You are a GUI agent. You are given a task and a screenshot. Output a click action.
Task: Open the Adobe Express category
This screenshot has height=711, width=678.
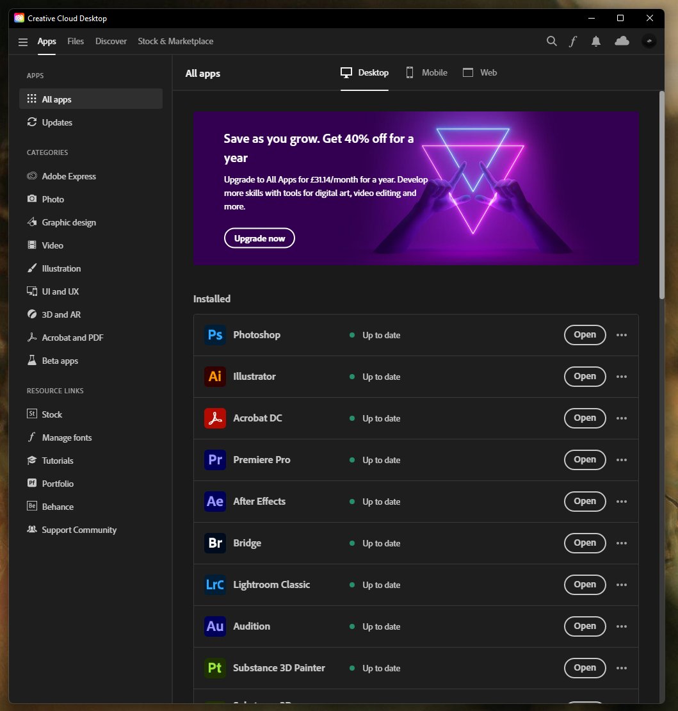(91, 176)
